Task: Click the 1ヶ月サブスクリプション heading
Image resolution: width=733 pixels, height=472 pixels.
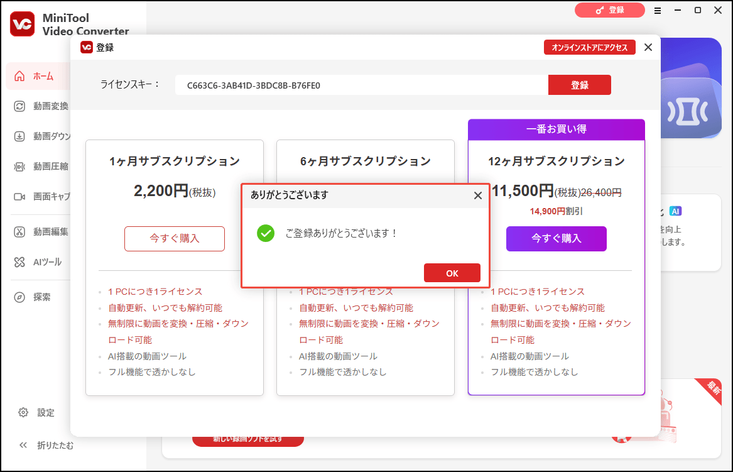Action: [x=175, y=162]
